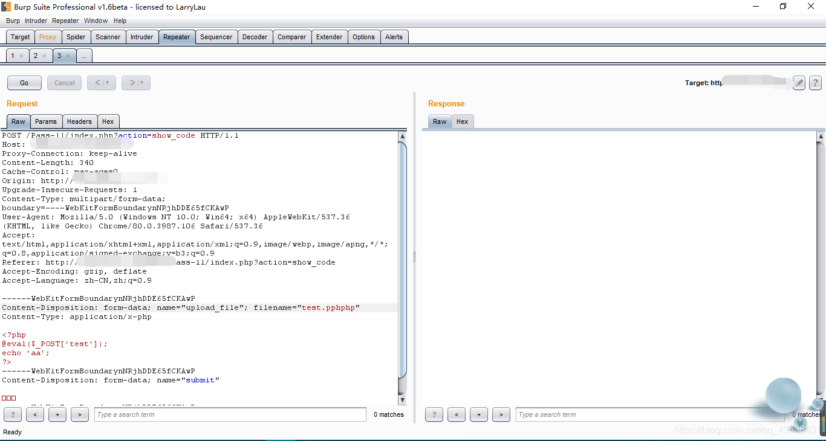This screenshot has width=826, height=441.
Task: Switch to the Extender tab
Action: pyautogui.click(x=330, y=37)
